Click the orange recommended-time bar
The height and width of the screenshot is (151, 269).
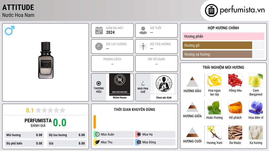[x=95, y=122]
